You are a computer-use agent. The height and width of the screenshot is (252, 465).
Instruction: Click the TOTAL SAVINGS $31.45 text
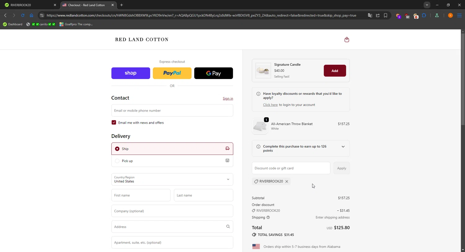click(x=276, y=235)
